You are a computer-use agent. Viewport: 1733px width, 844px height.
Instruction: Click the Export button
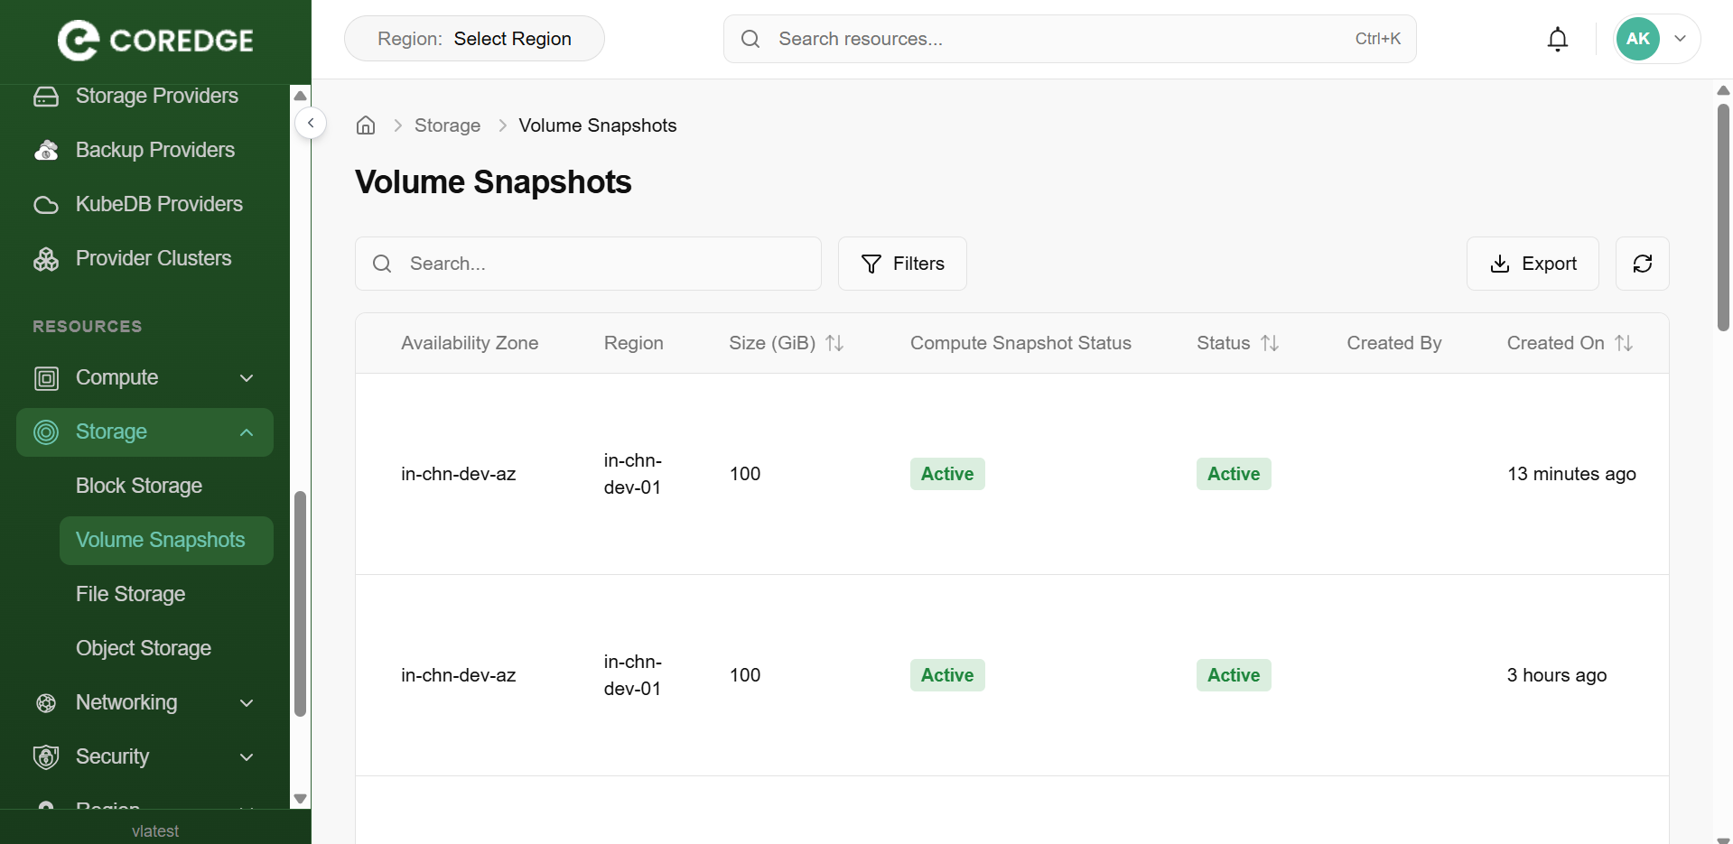tap(1532, 264)
